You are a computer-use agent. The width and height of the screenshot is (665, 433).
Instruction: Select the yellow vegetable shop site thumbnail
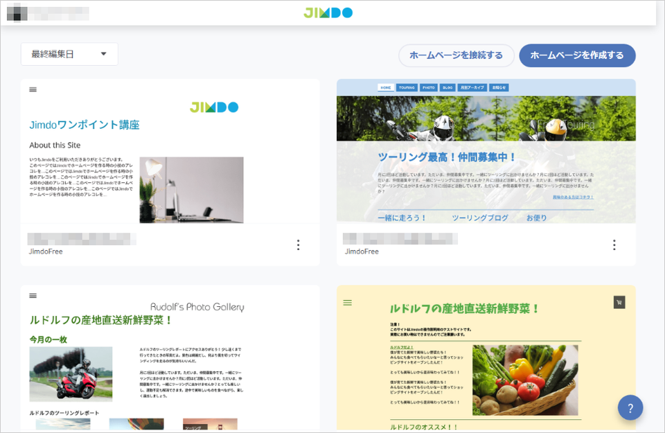coord(486,357)
